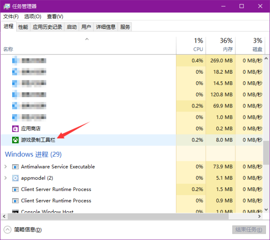Viewport: 270px width, 240px height.
Task: Click the 269.0 MB memory value
Action: point(221,61)
